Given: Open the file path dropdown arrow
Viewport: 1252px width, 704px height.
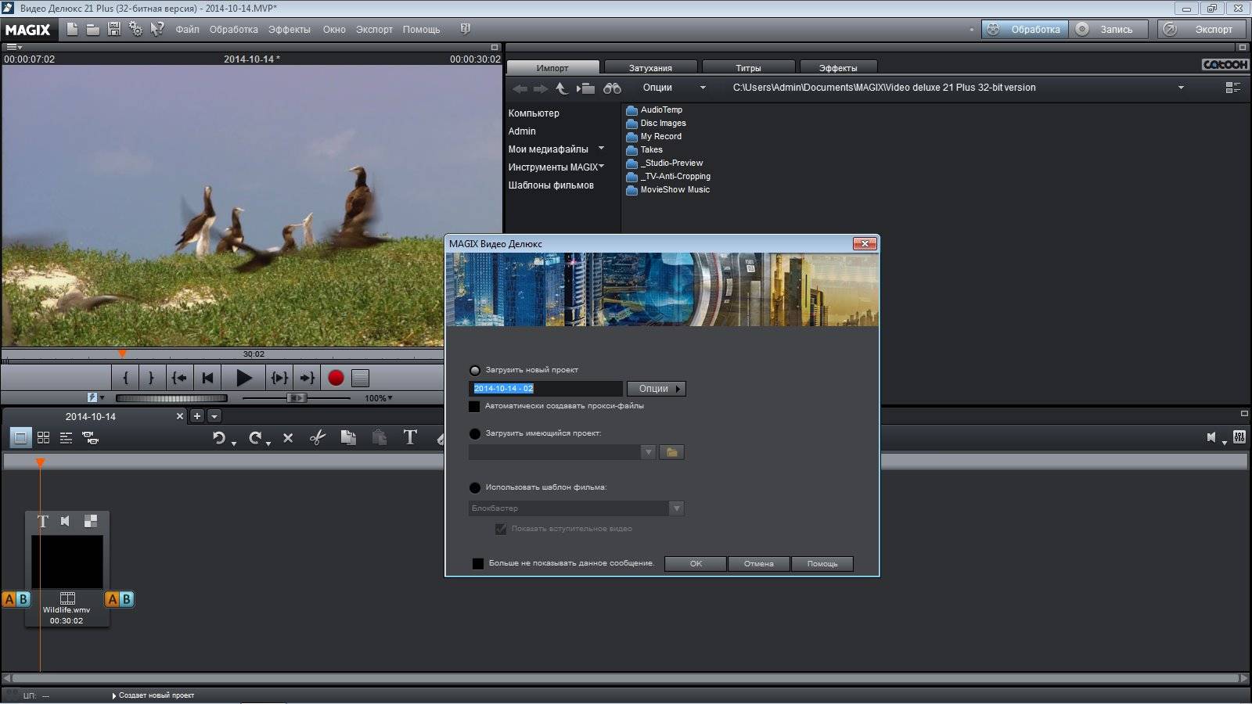Looking at the screenshot, I should point(1181,88).
